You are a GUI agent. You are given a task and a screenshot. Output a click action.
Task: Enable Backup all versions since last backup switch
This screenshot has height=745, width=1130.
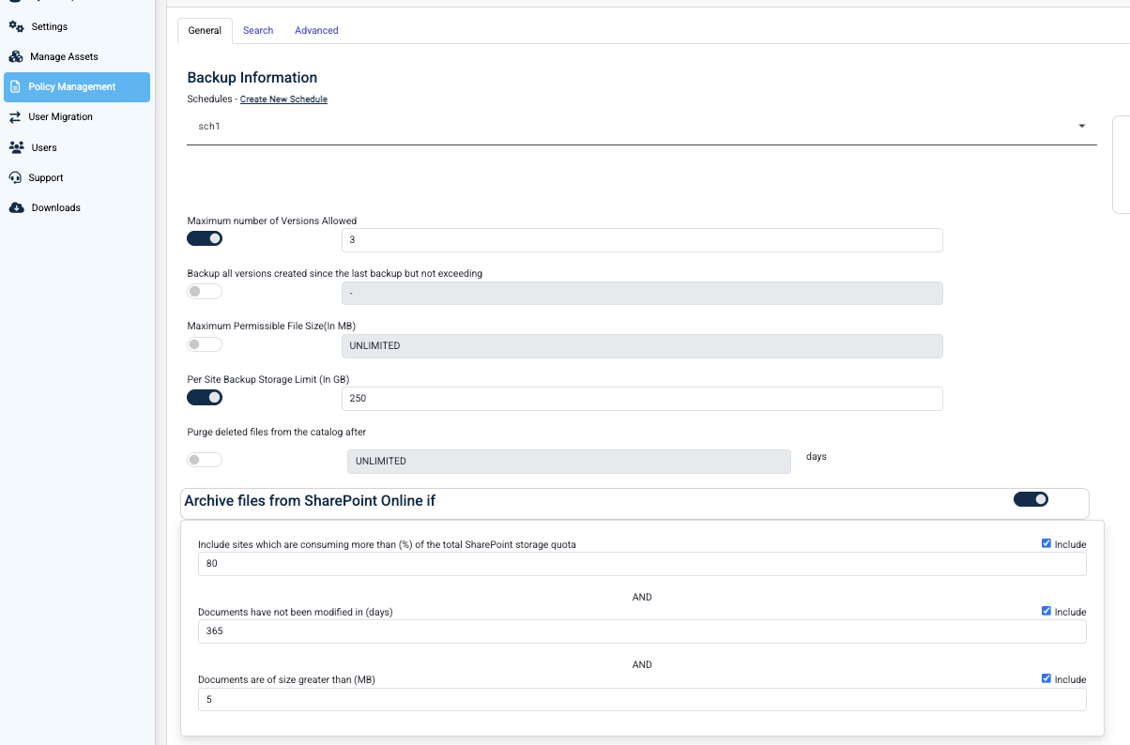[205, 292]
